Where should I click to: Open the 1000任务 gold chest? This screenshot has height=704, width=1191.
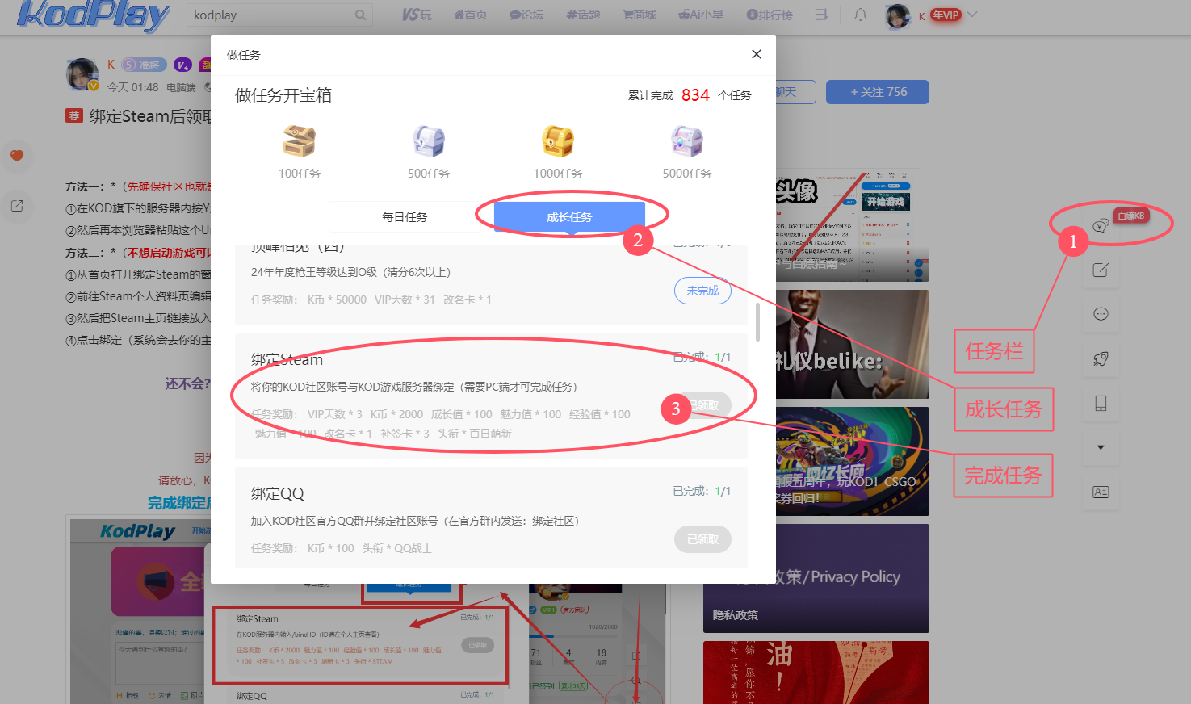557,142
